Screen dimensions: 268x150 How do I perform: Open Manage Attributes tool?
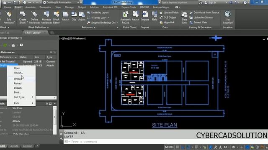pos(46,17)
